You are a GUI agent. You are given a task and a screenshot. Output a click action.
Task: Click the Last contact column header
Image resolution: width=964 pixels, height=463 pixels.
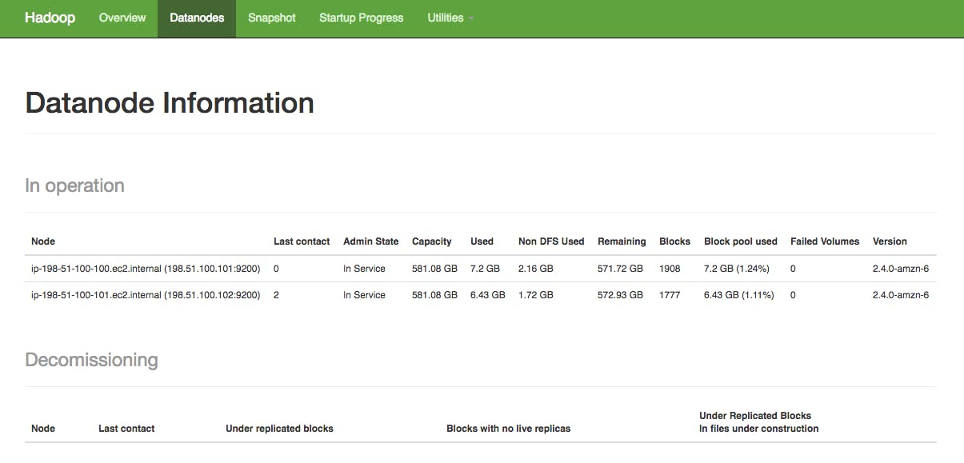(302, 241)
